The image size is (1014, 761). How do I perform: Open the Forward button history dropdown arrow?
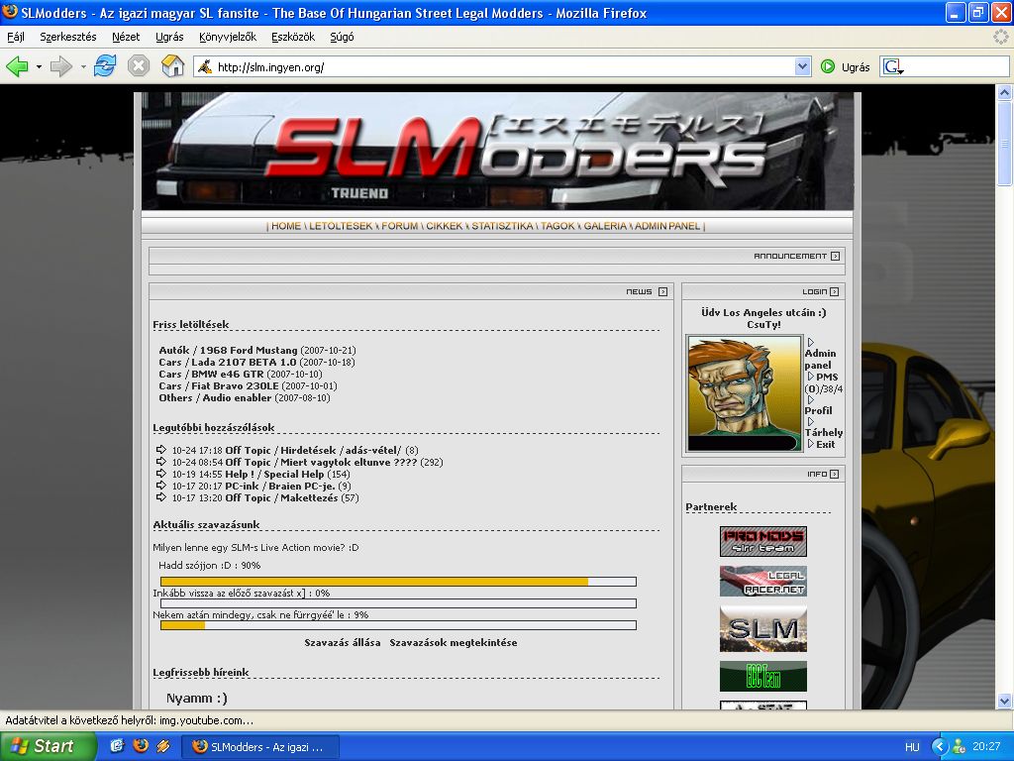[83, 66]
